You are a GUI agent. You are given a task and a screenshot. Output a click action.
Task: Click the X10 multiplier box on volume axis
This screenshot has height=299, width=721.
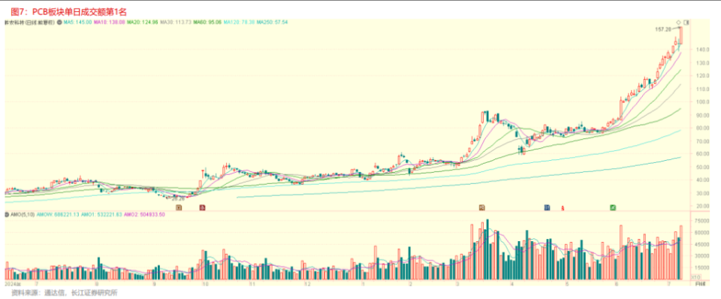point(697,277)
